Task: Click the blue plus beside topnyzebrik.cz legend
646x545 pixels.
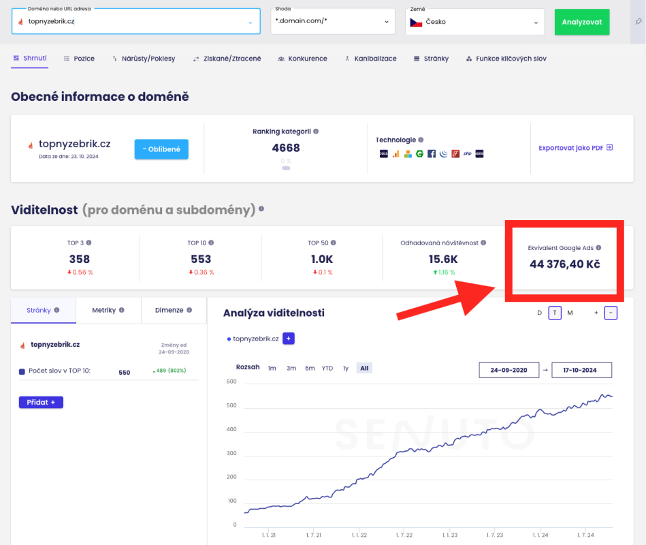Action: point(289,339)
